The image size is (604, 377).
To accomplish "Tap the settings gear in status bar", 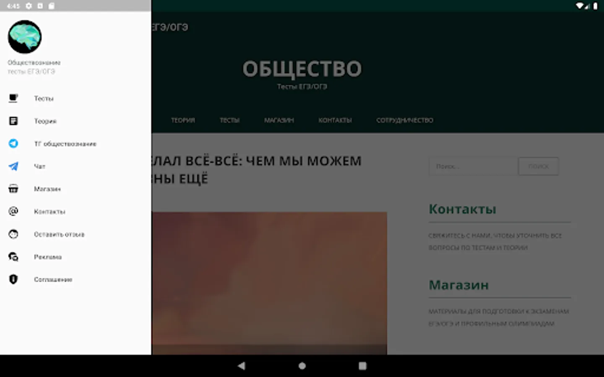I will [x=29, y=6].
